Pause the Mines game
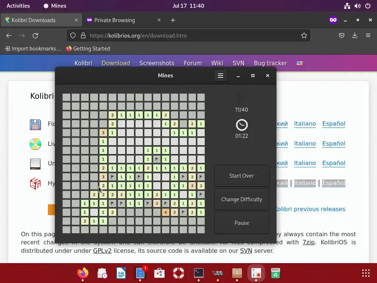The height and width of the screenshot is (283, 377). (x=242, y=223)
